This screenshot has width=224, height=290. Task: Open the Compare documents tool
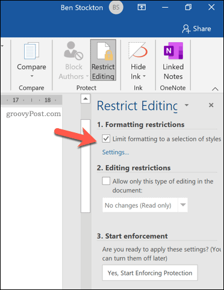(x=31, y=60)
